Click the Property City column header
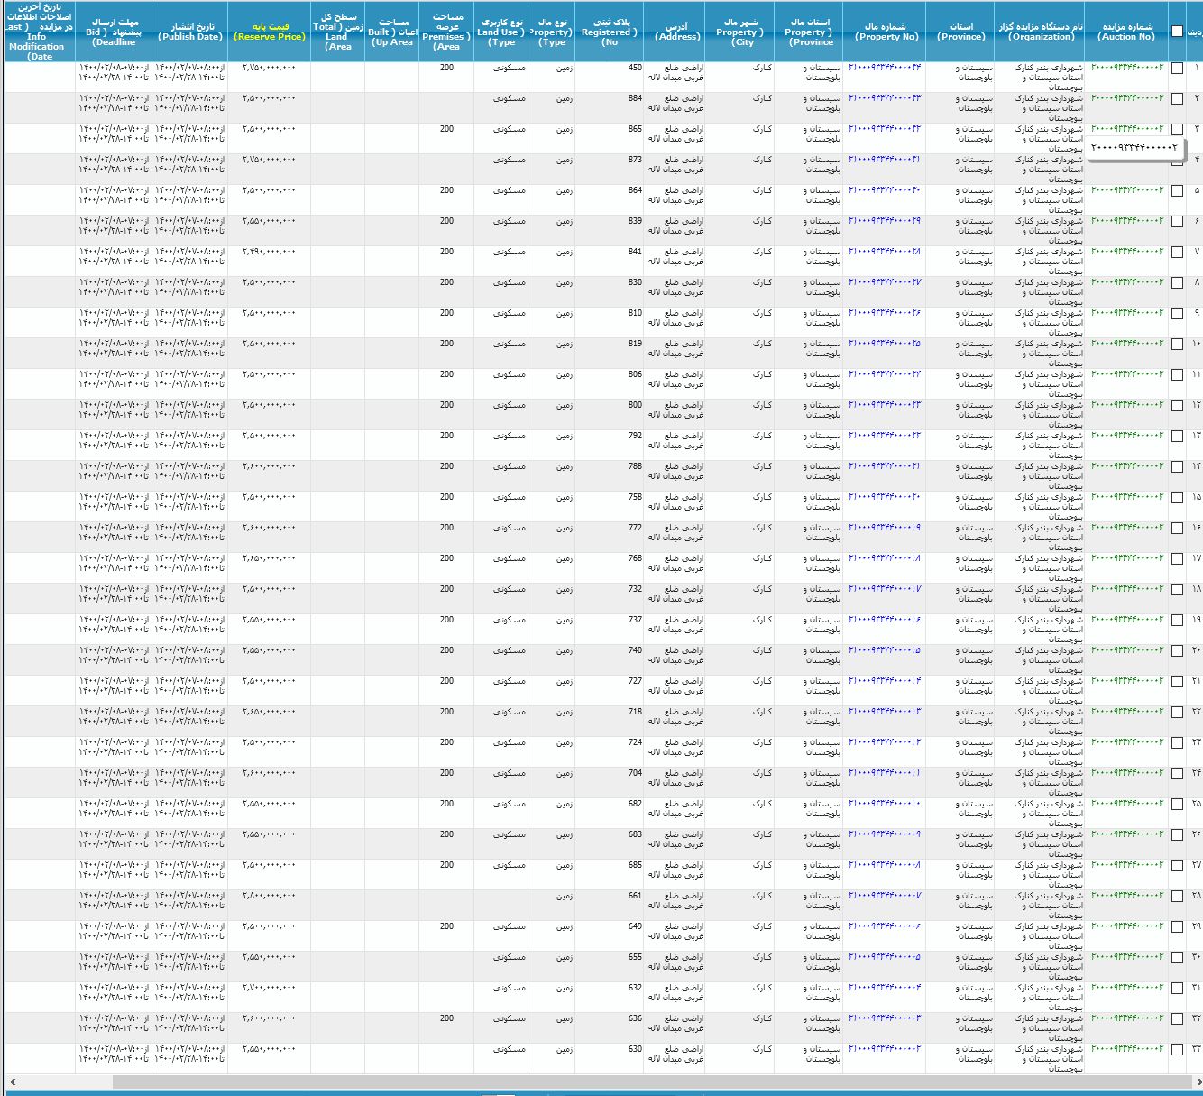 click(739, 32)
